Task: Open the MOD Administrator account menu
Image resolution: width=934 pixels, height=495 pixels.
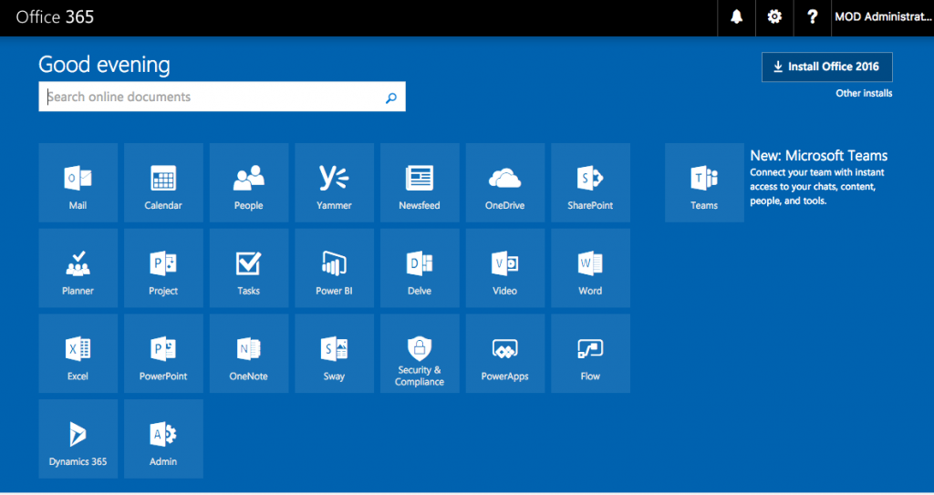Action: [883, 17]
